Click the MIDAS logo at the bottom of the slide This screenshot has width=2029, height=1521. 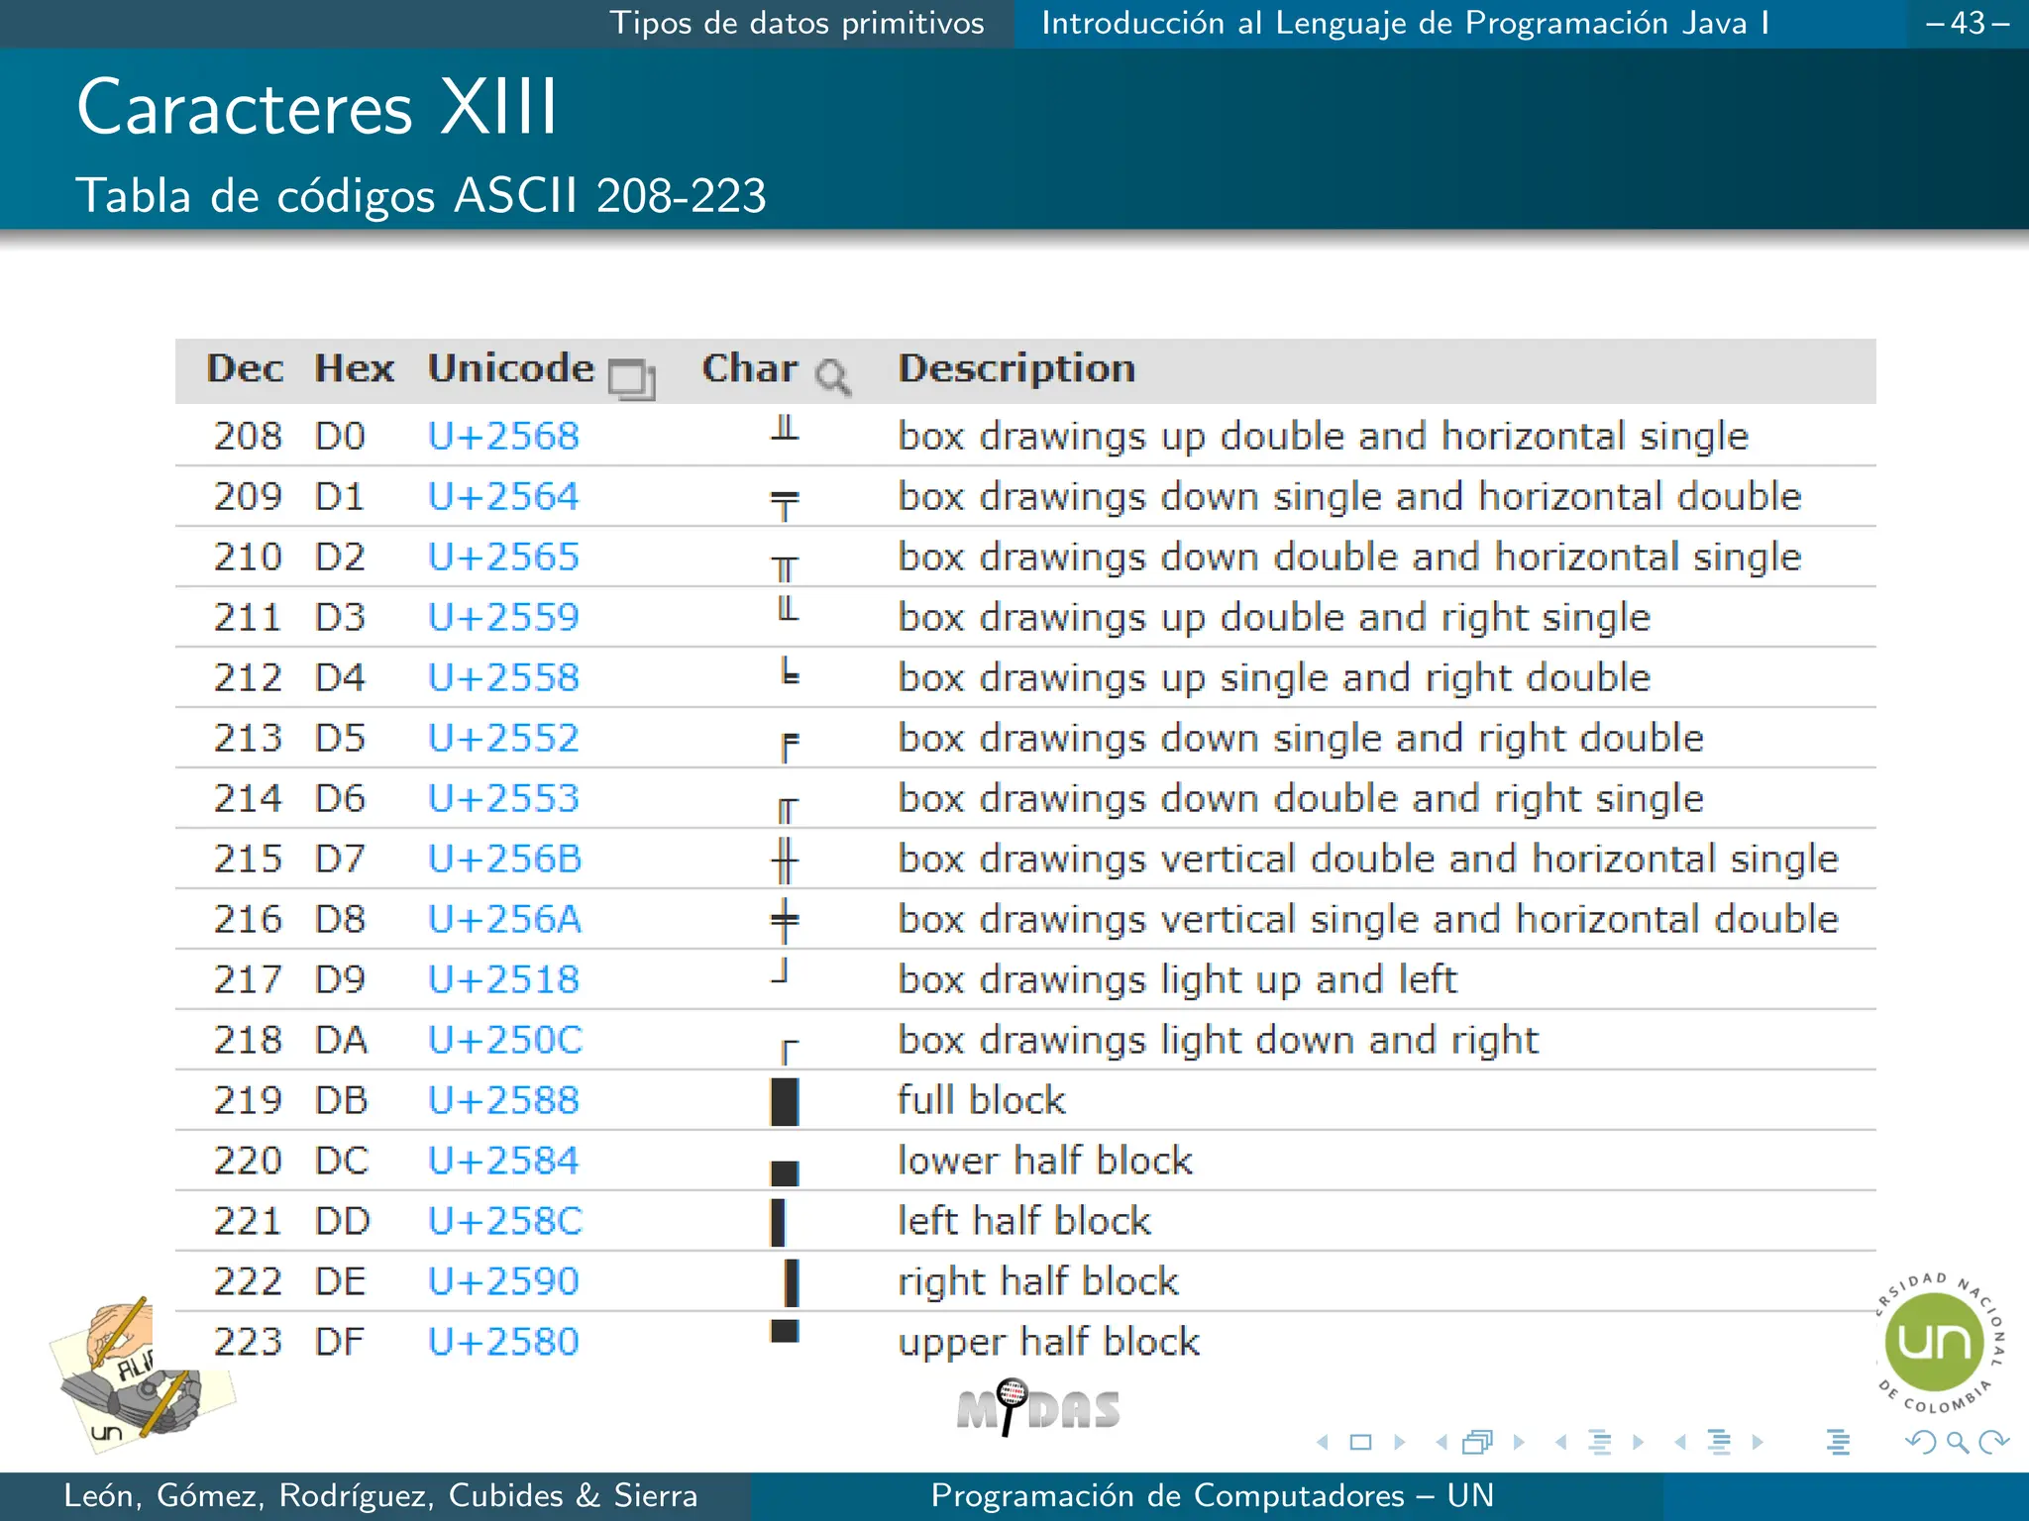pos(1038,1407)
